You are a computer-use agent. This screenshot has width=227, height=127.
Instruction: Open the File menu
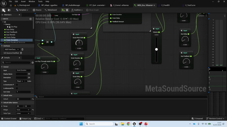[x=10, y=2]
